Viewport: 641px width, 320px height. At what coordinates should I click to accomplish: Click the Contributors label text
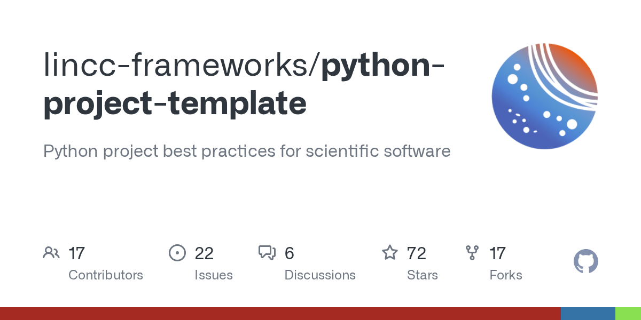pyautogui.click(x=106, y=275)
